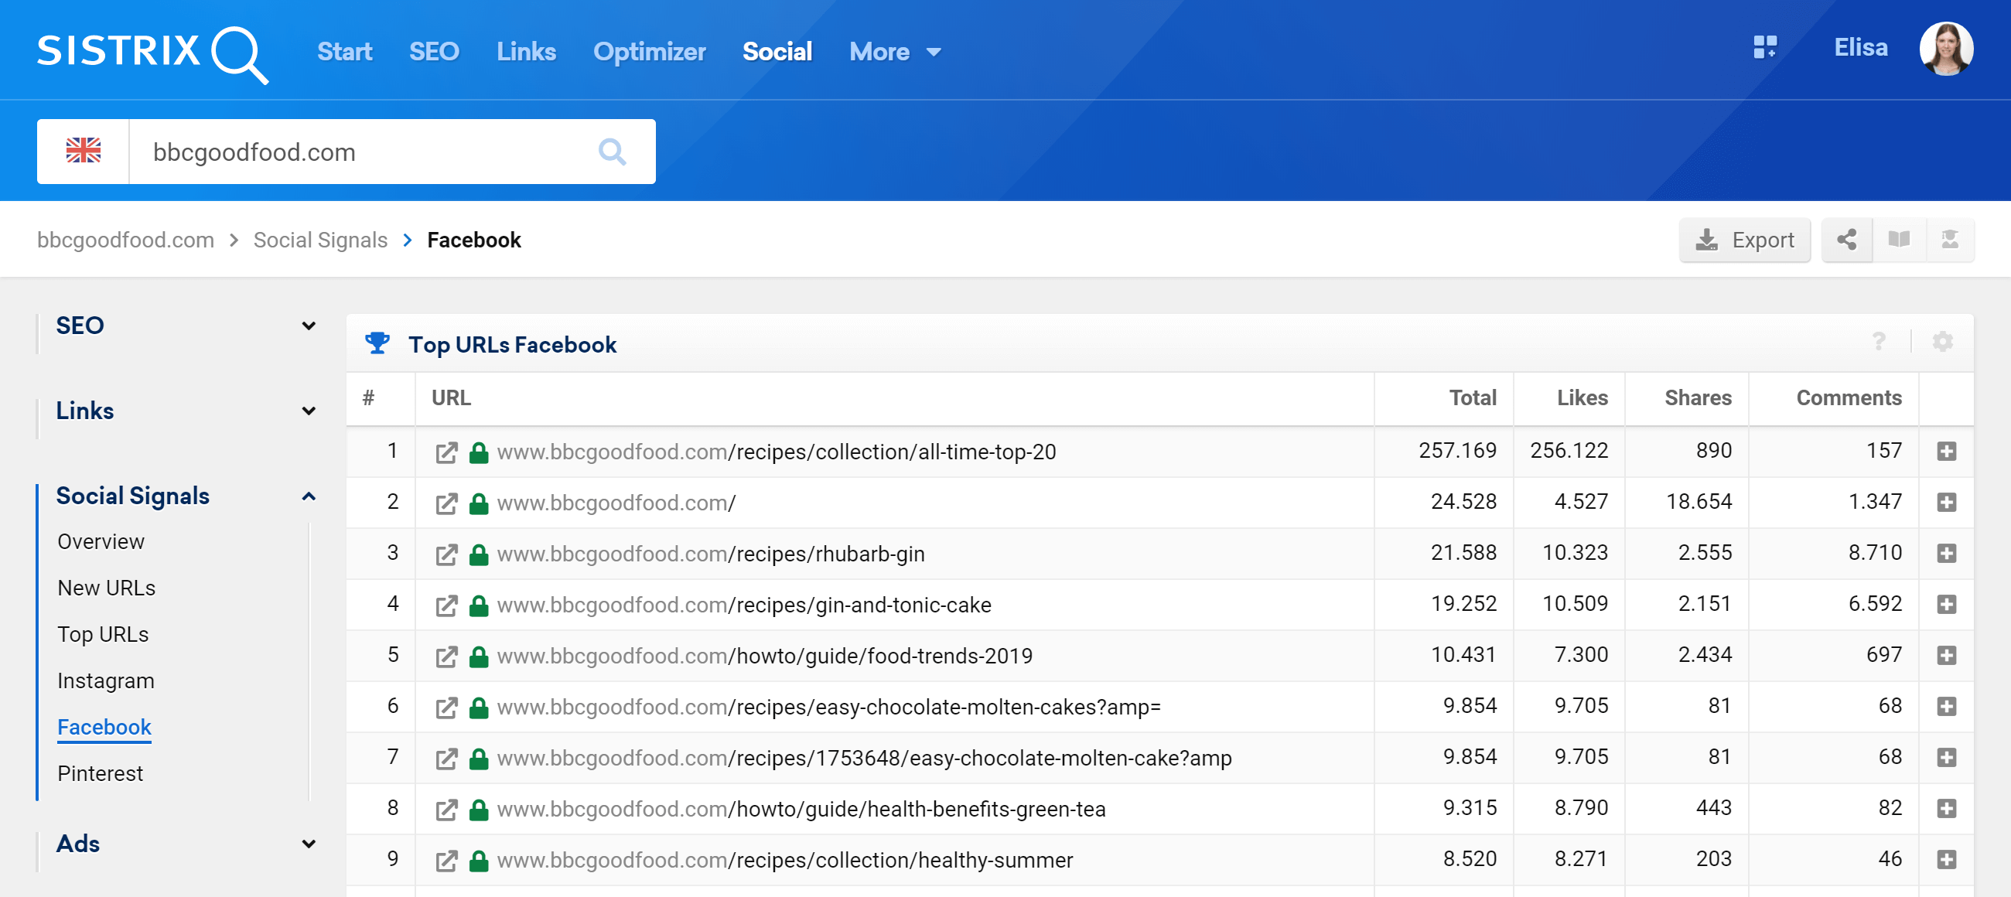Click the Total column header

(1473, 398)
